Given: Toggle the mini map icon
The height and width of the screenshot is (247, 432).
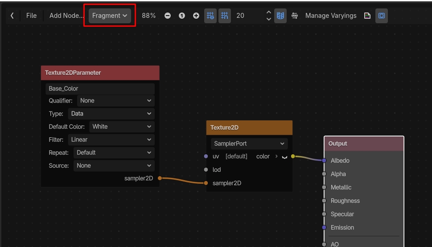Looking at the screenshot, I should (280, 16).
